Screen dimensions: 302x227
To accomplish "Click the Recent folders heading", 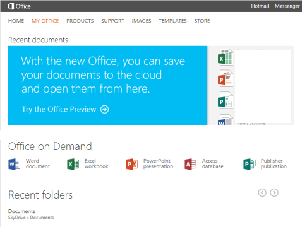I will tap(40, 195).
